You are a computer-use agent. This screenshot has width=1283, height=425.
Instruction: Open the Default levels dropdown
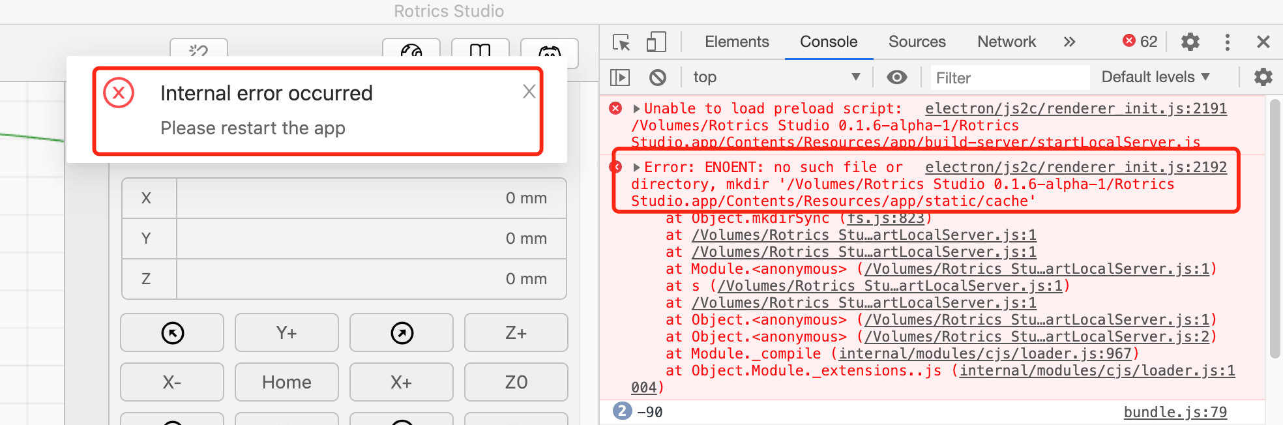1155,77
